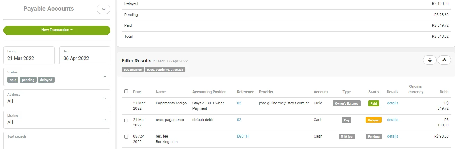The height and width of the screenshot is (149, 455).
Task: Click the From date field
Action: [29, 55]
